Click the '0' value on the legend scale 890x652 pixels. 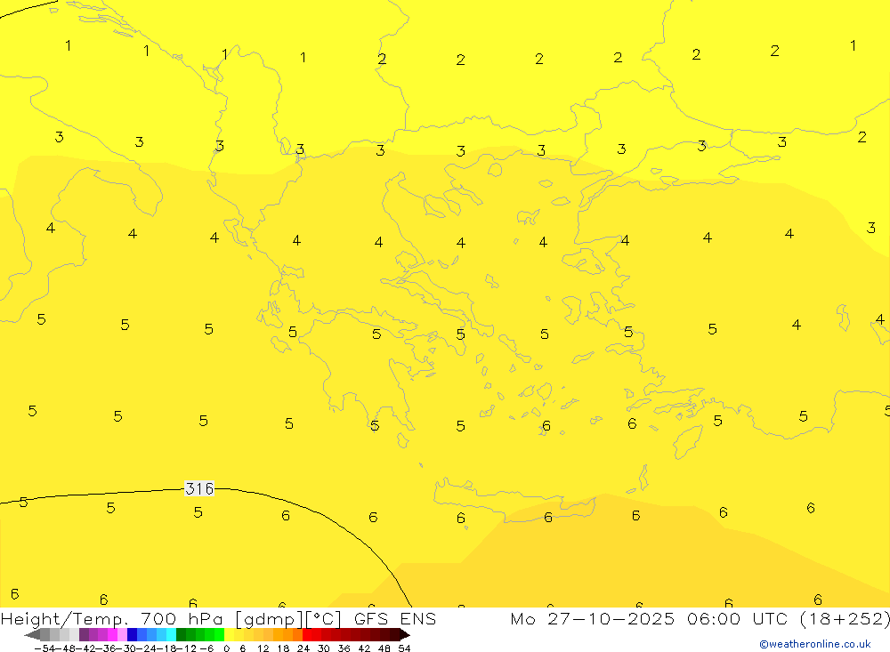pos(226,648)
